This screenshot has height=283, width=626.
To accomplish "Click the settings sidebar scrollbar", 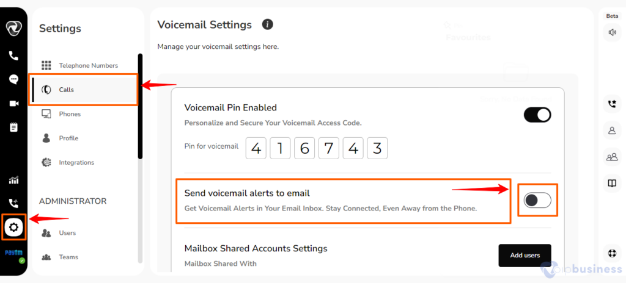I will coord(140,106).
